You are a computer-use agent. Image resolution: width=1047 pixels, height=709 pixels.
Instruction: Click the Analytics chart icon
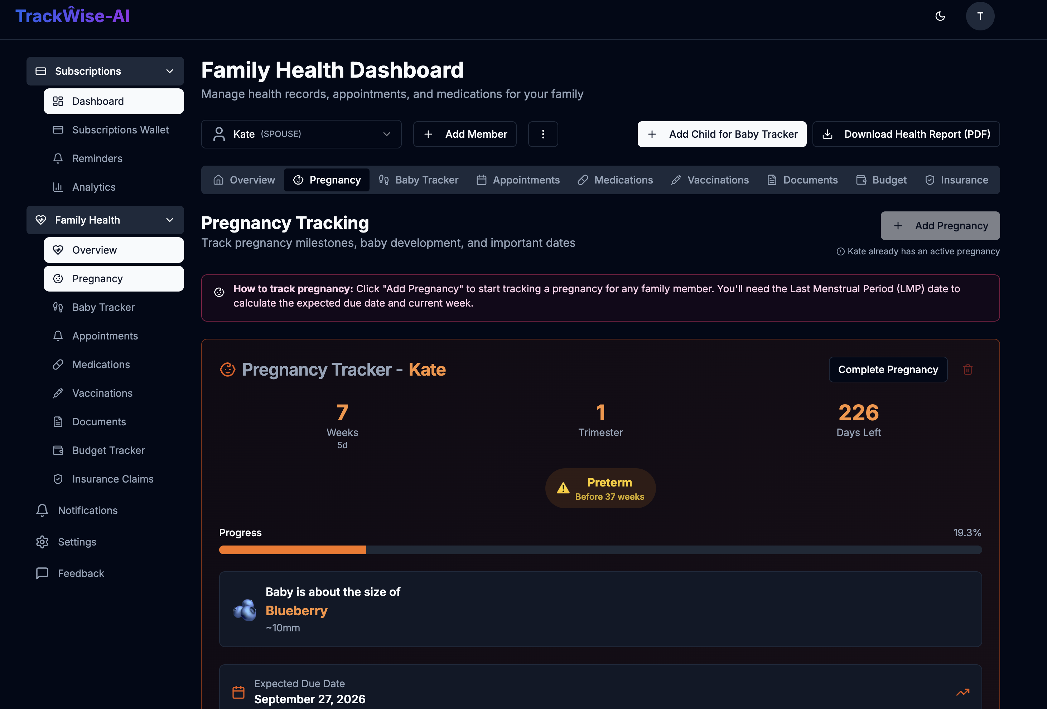[x=58, y=187]
